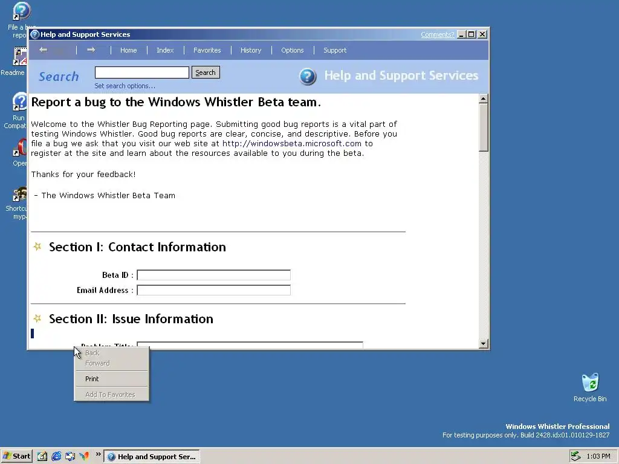Click the first quick launch icon
Image resolution: width=619 pixels, height=464 pixels.
[x=42, y=456]
